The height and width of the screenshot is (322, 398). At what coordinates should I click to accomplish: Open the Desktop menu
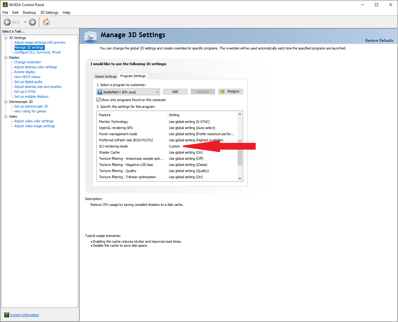click(x=29, y=13)
